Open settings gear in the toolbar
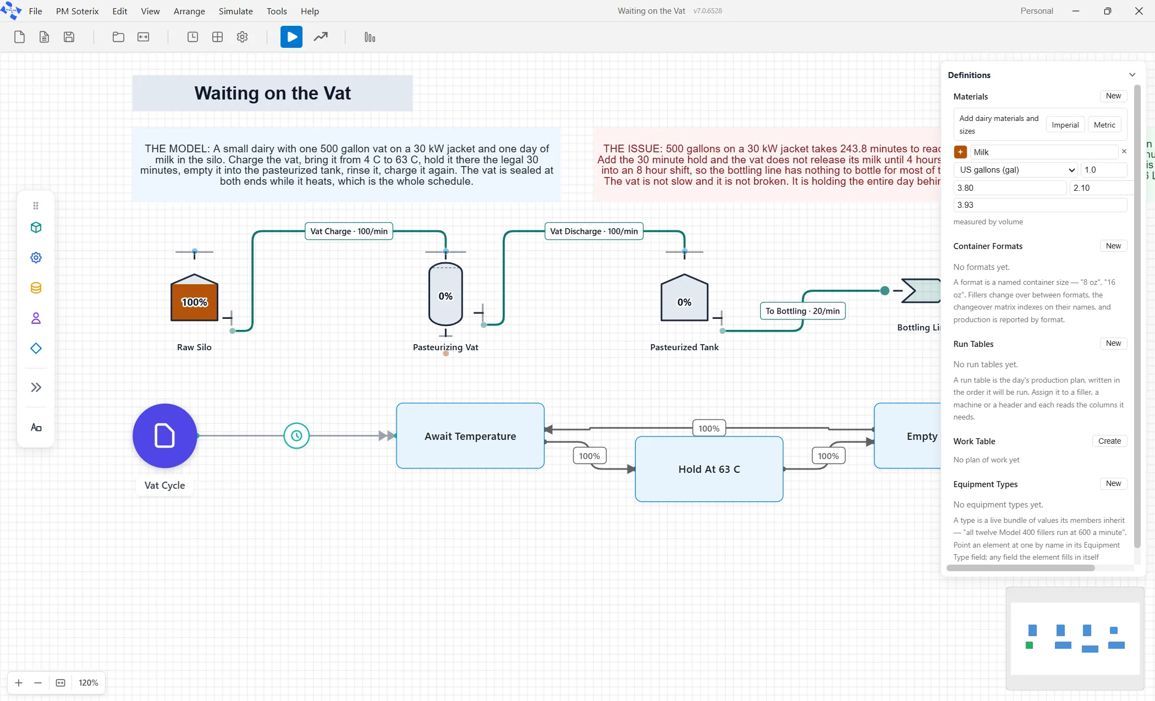The width and height of the screenshot is (1155, 701). 242,37
